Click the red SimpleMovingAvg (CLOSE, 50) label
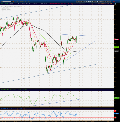The image size is (120, 122). point(58,4)
